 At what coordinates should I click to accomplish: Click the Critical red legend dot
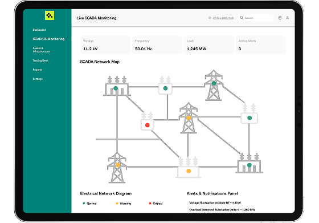point(150,203)
